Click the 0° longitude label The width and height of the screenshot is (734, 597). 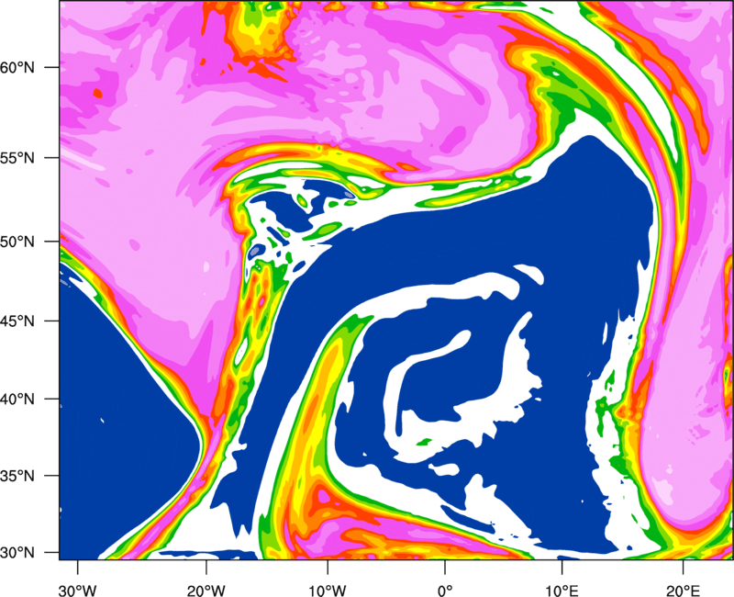point(445,590)
